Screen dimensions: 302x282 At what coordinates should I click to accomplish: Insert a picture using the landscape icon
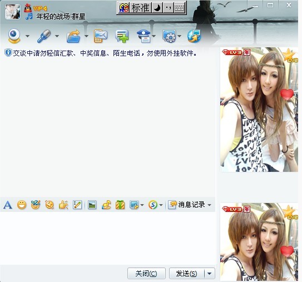pos(92,205)
